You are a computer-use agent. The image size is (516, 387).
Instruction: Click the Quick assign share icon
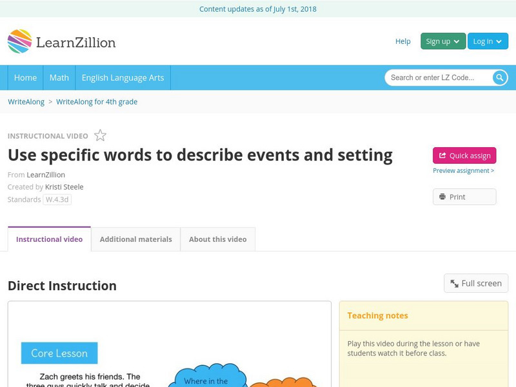(442, 155)
